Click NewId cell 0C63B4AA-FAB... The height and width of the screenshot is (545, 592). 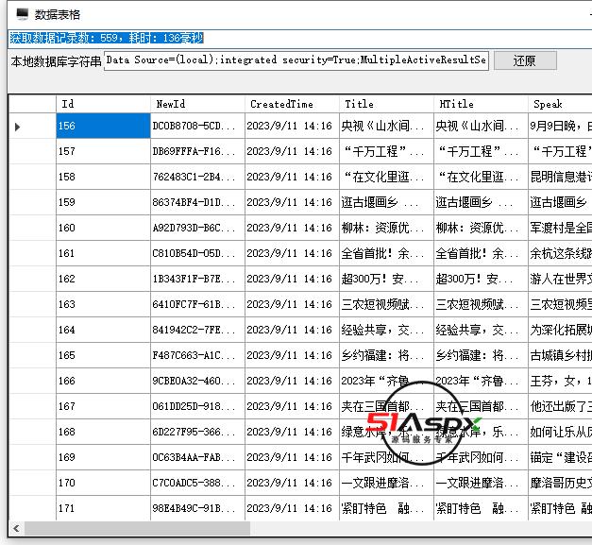point(197,457)
